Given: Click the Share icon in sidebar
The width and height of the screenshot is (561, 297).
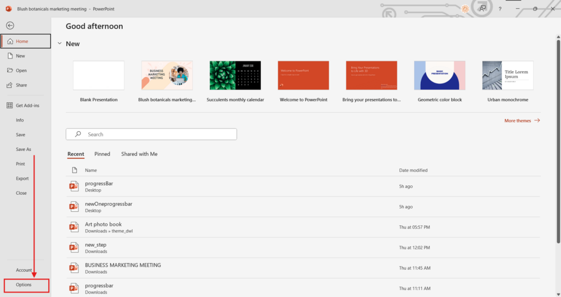Looking at the screenshot, I should (x=10, y=85).
